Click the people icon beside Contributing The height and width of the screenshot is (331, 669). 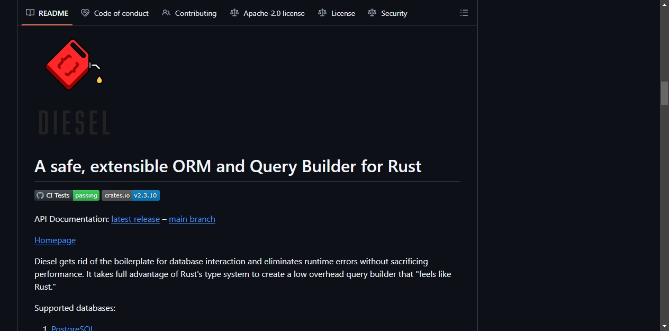coord(166,13)
